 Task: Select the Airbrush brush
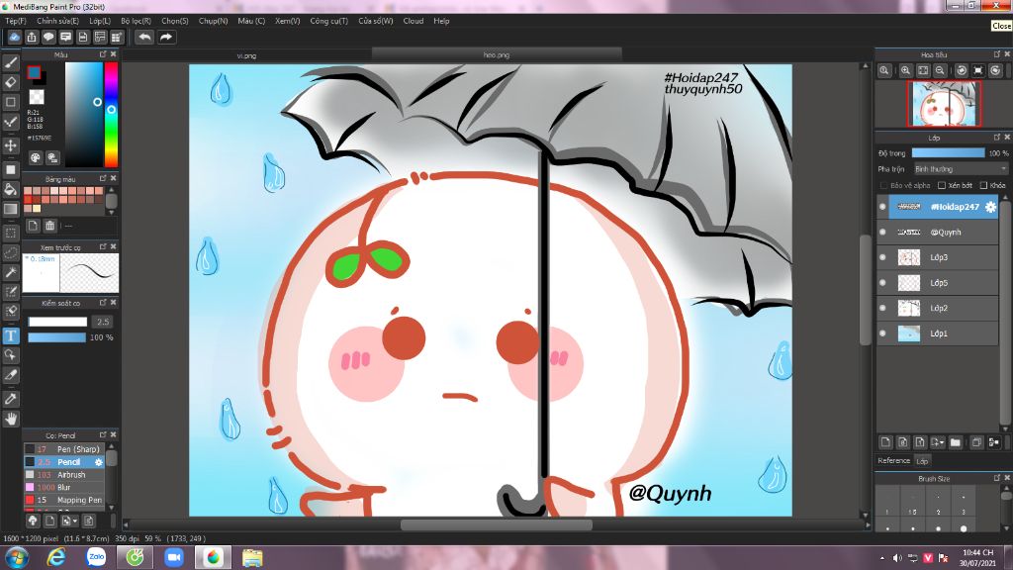coord(64,474)
